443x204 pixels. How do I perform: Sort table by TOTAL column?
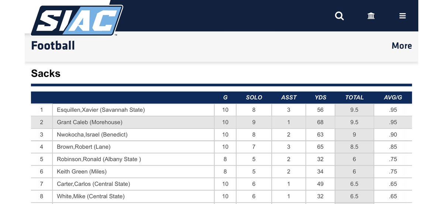(x=354, y=98)
